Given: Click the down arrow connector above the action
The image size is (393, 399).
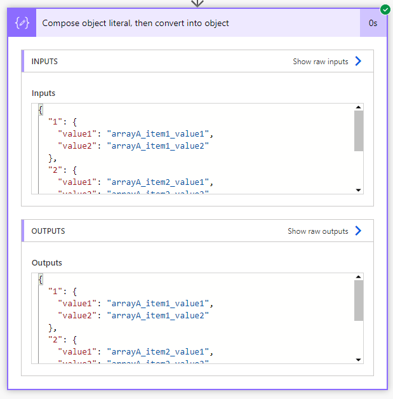Looking at the screenshot, I should (x=197, y=3).
